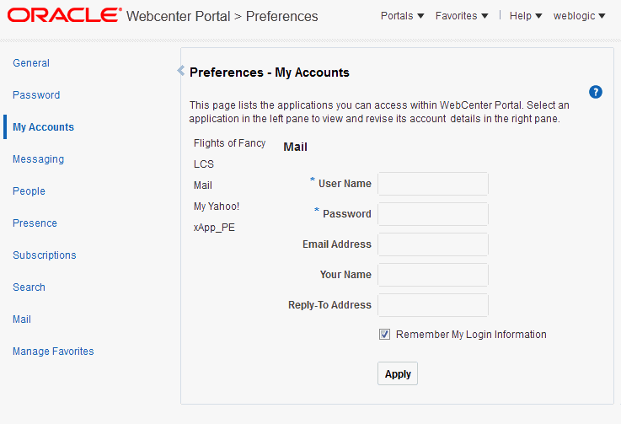Click into the Email Address field
This screenshot has width=621, height=424.
tap(433, 244)
